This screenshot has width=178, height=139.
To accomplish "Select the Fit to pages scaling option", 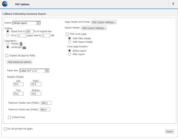I will point(8,35).
